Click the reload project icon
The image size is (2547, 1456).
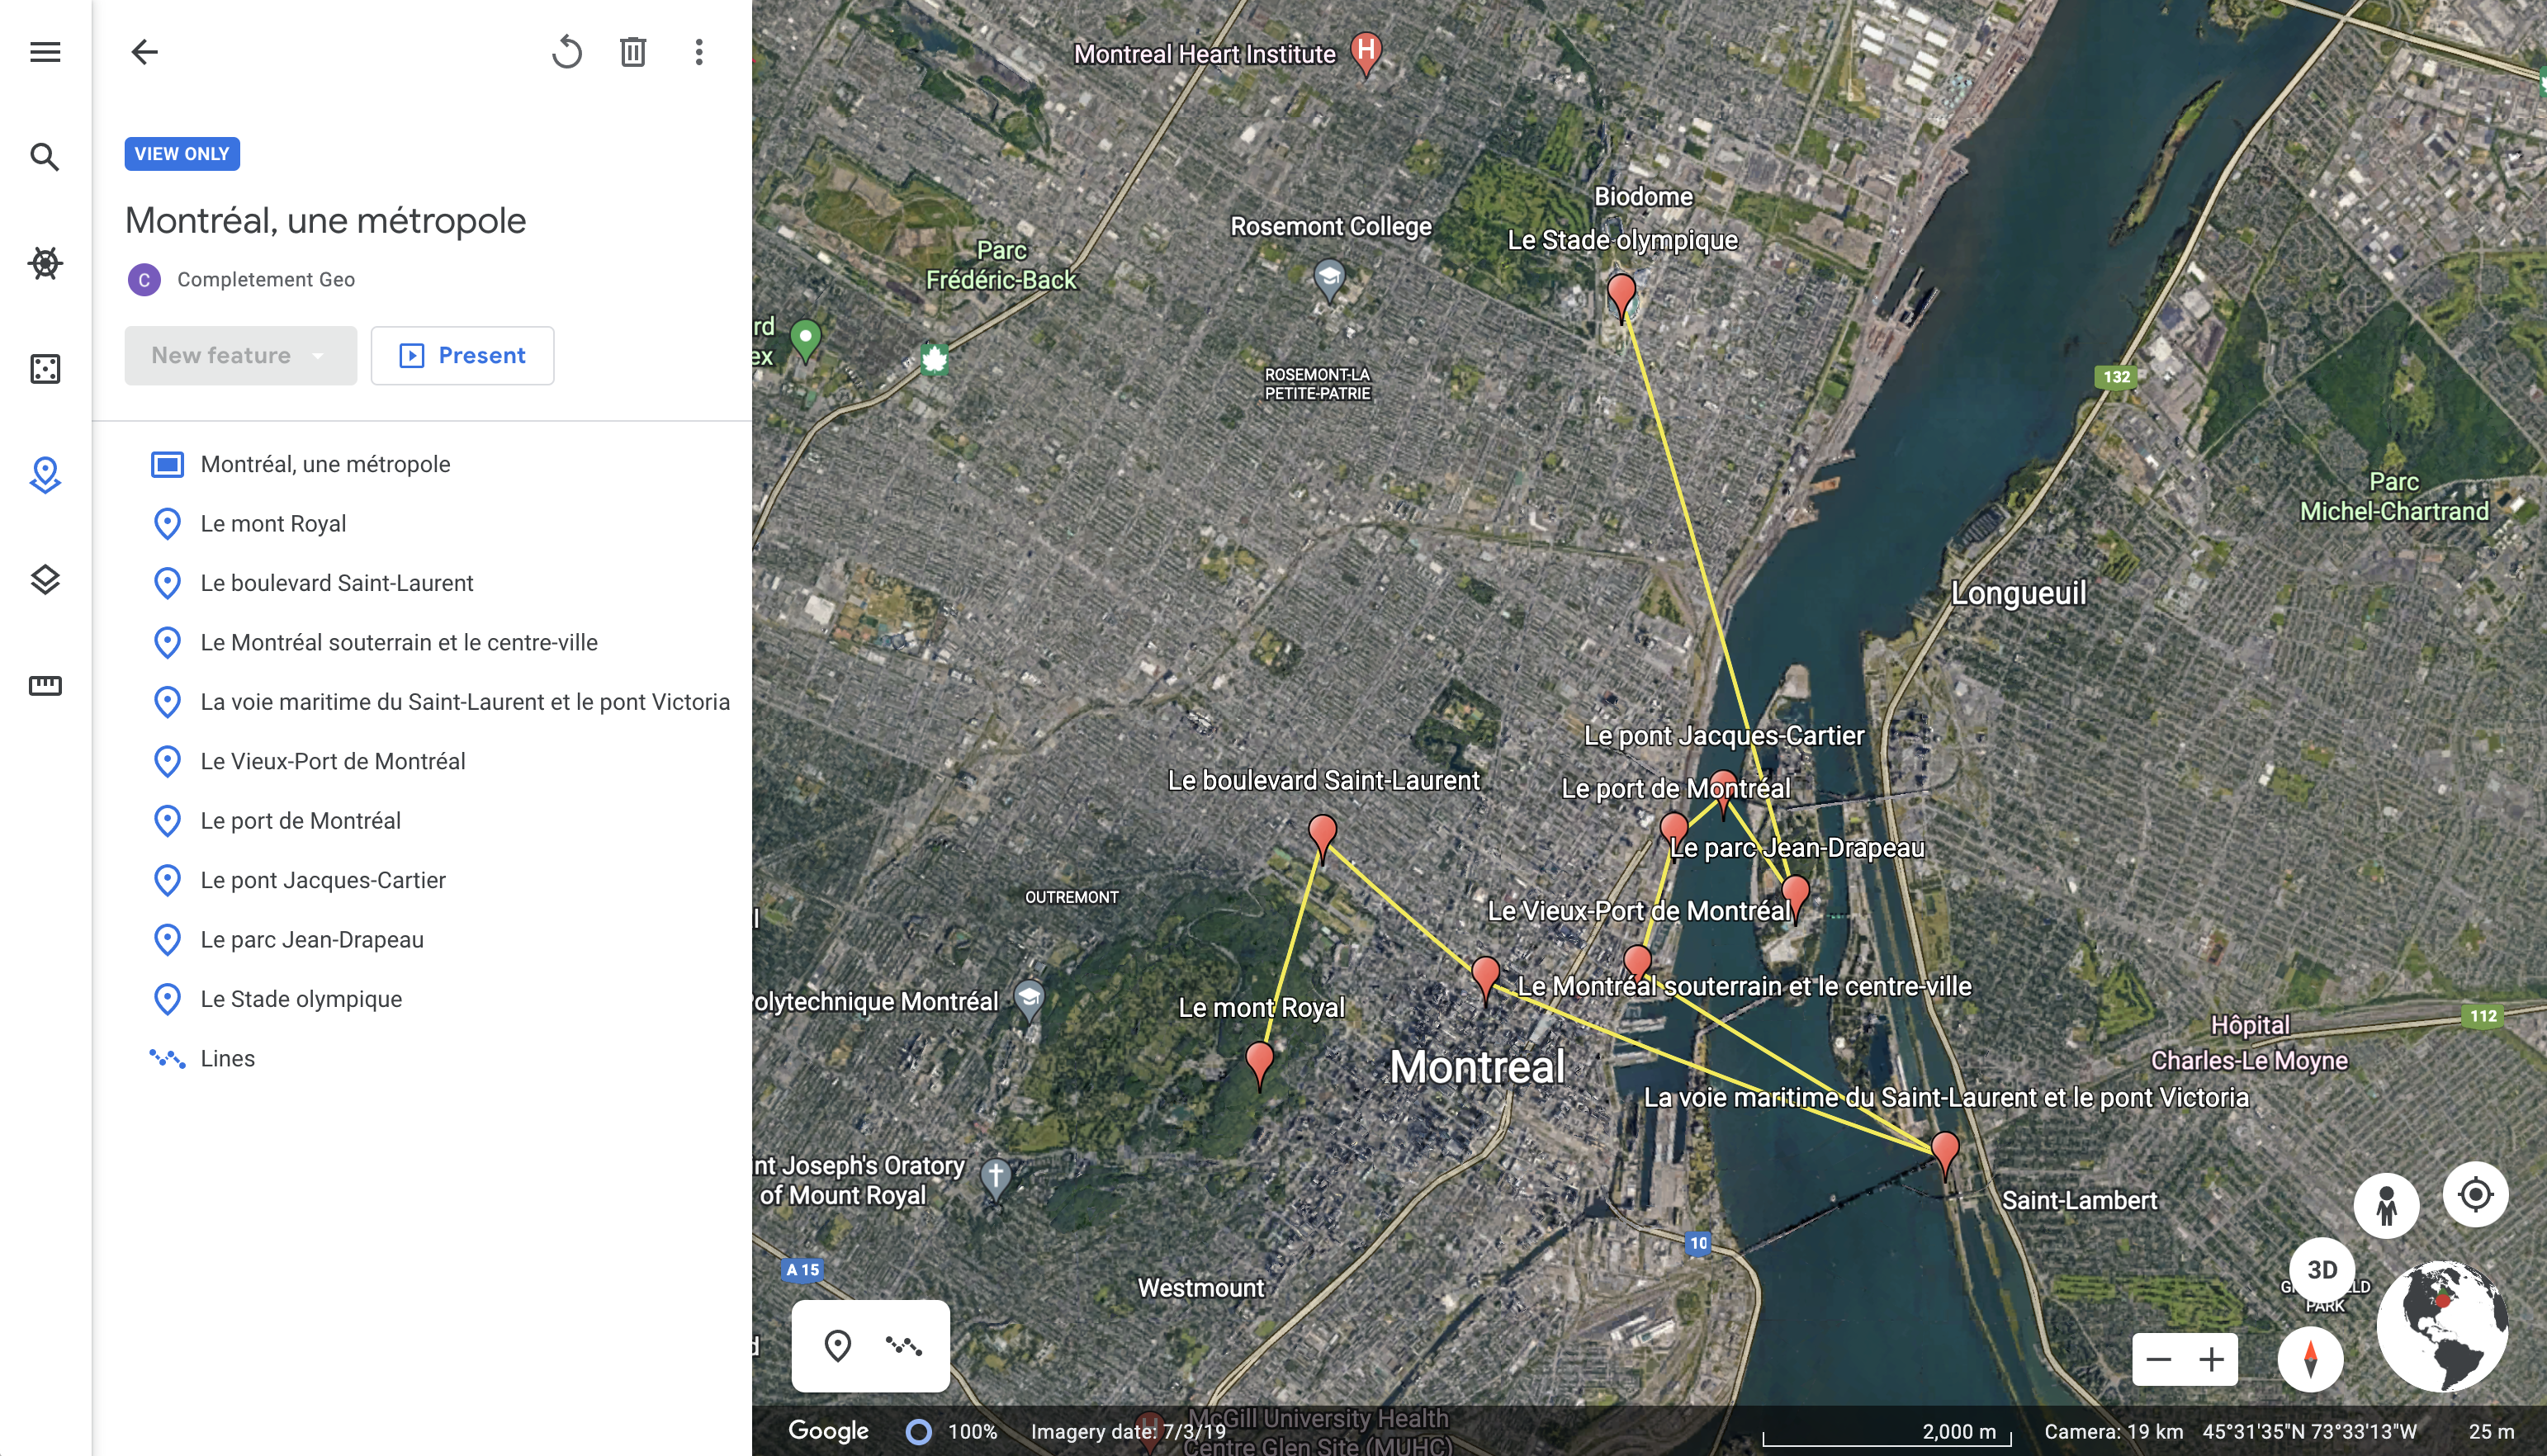tap(567, 52)
